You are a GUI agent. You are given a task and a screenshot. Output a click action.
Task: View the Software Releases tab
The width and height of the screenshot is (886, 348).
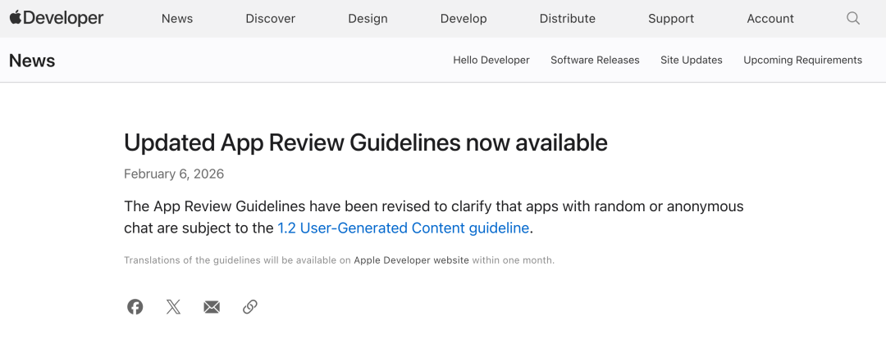point(595,60)
